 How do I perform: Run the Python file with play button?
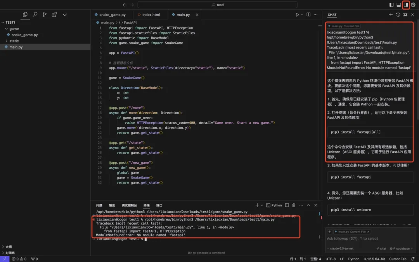pyautogui.click(x=297, y=15)
